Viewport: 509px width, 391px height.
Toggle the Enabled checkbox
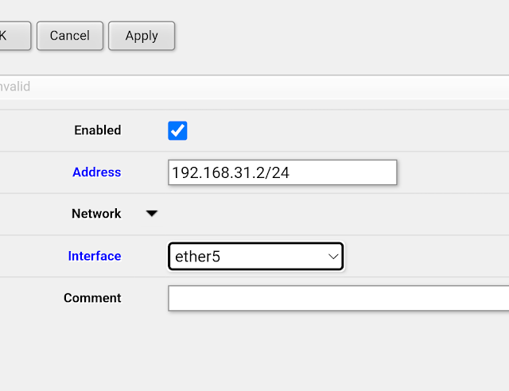(x=177, y=130)
